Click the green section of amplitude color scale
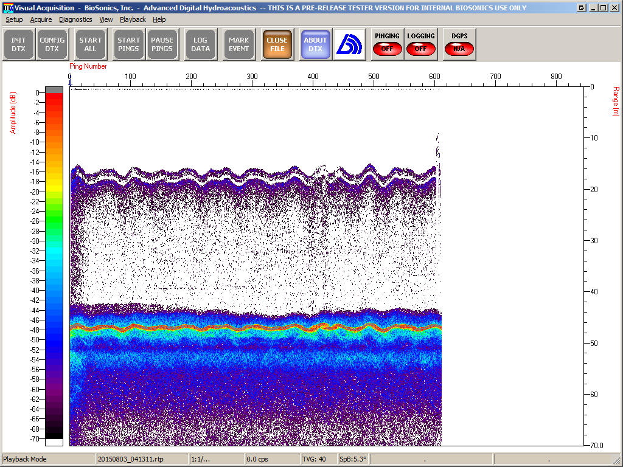Image resolution: width=623 pixels, height=467 pixels. tap(54, 216)
